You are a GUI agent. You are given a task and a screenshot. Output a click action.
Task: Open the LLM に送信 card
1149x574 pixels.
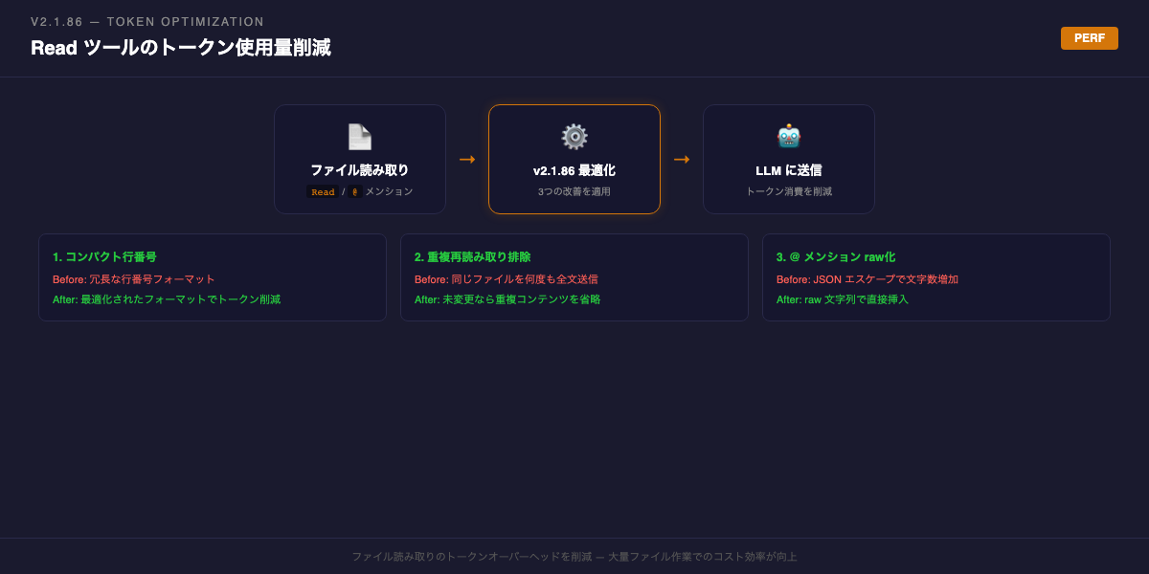788,159
